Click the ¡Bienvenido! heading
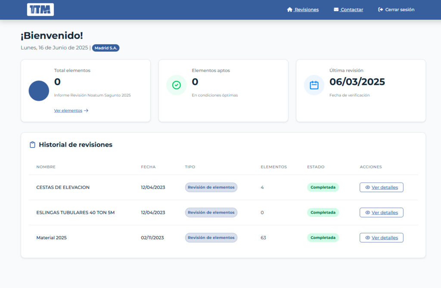Screen dimensions: 441x288 (x=52, y=36)
